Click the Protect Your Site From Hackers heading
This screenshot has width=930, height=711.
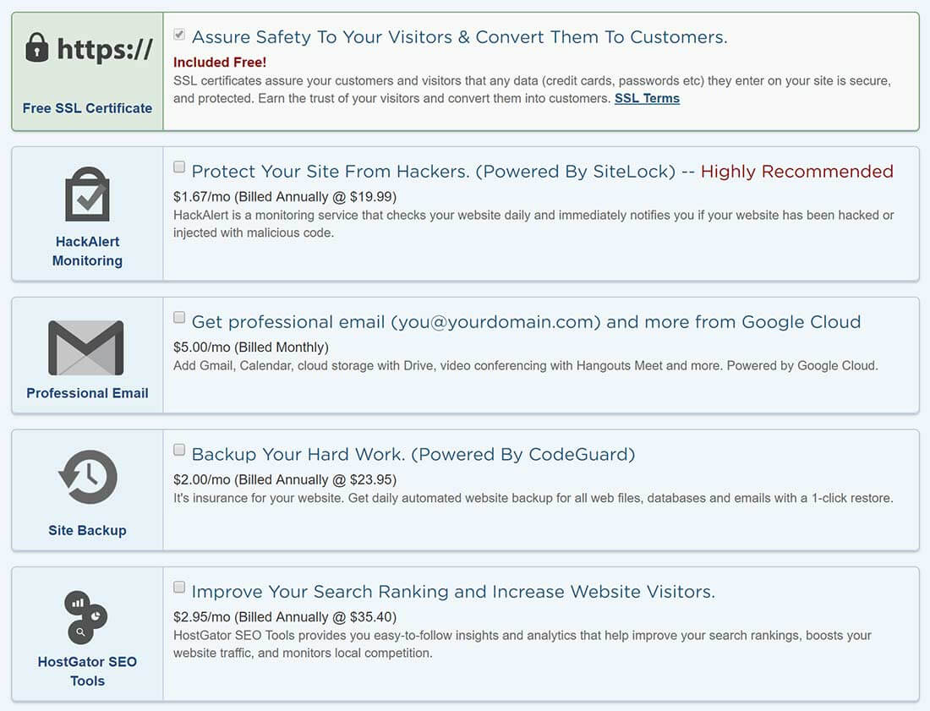[434, 172]
